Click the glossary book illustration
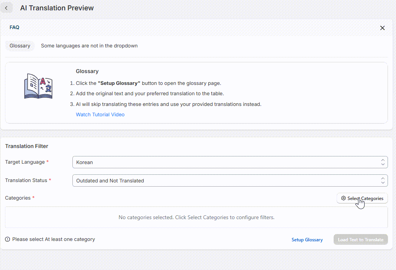The image size is (396, 270). pyautogui.click(x=38, y=87)
